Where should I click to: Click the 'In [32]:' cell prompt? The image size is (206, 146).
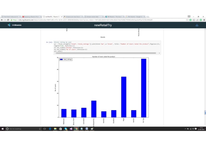click(x=49, y=42)
